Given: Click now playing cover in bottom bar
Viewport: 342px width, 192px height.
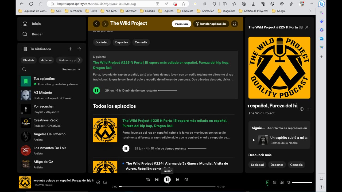Looking at the screenshot, I should point(25,182).
